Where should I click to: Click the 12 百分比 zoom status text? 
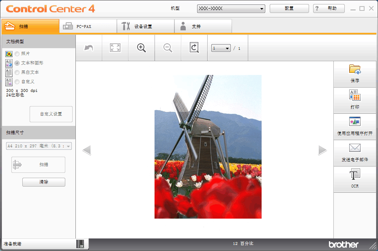(243, 244)
